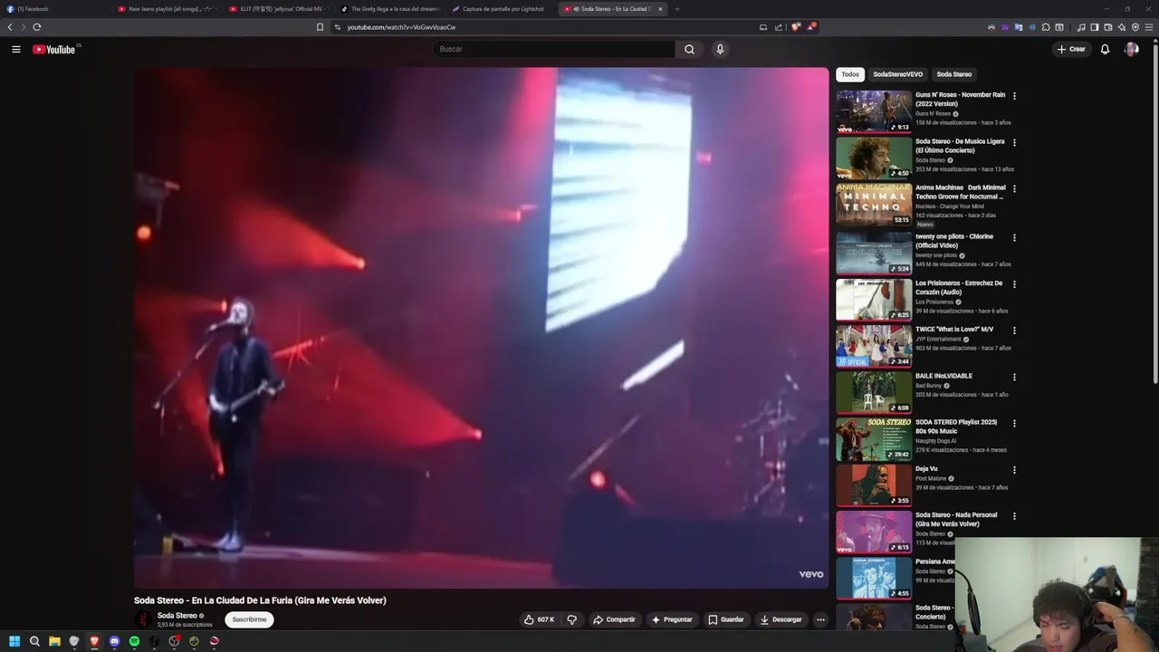Go to the YouTube home logo
1159x652 pixels.
coord(56,49)
